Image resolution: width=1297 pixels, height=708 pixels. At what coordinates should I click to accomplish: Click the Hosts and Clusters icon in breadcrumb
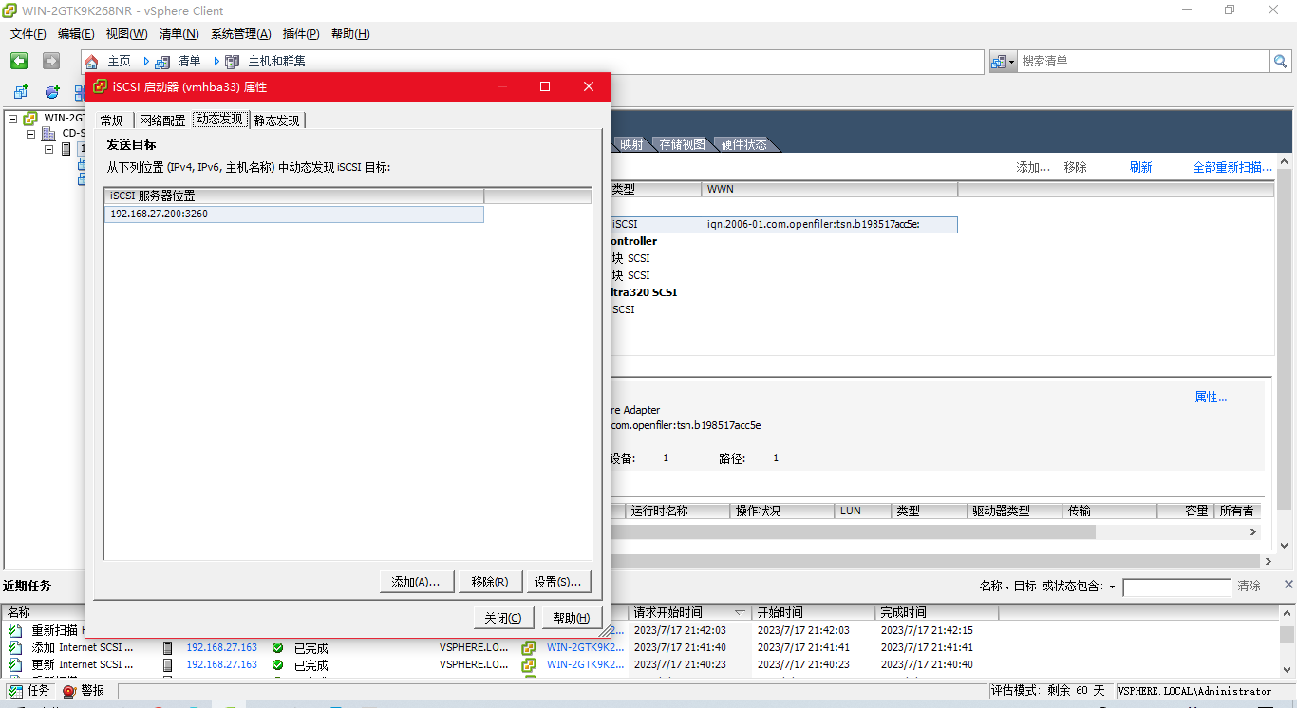233,61
